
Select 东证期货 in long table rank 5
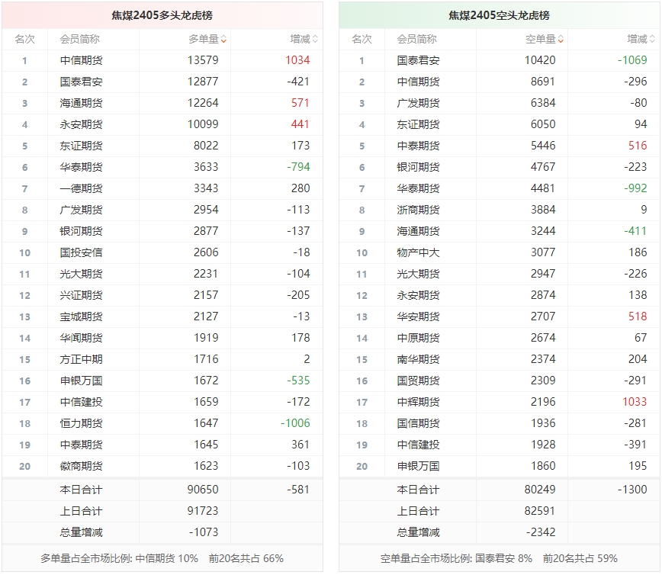point(81,146)
